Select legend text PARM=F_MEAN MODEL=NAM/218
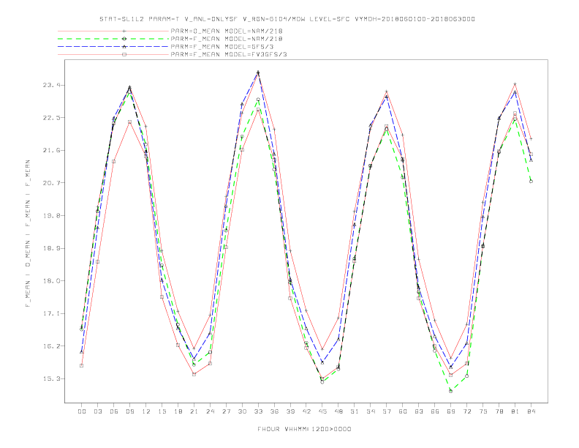 [227, 39]
